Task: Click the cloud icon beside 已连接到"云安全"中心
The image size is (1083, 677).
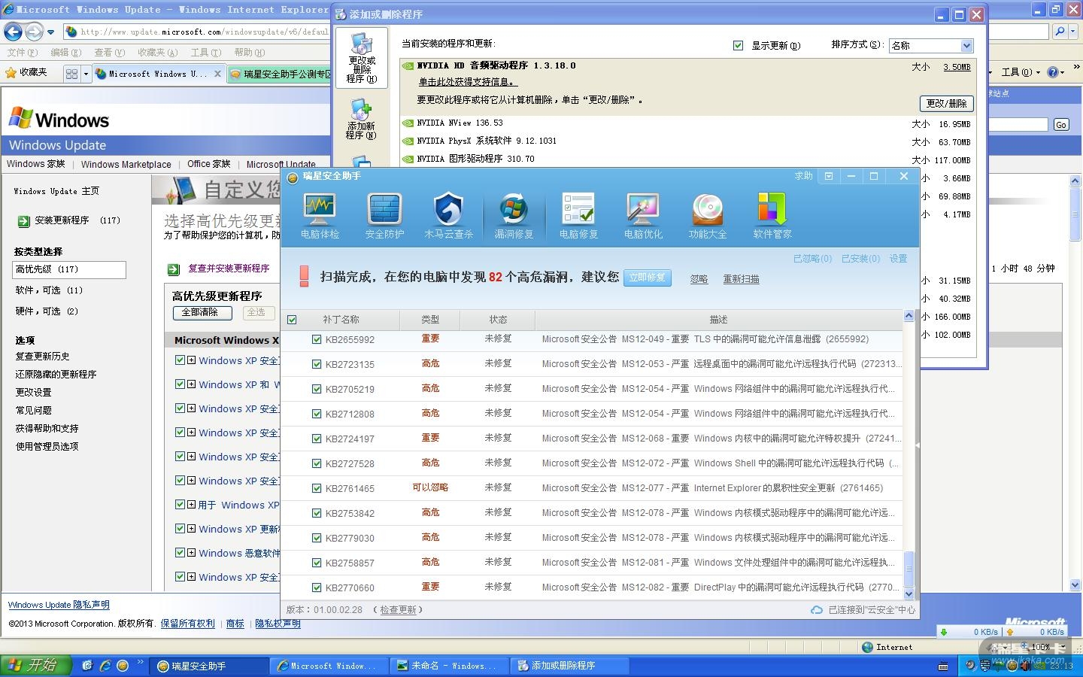Action: point(817,610)
